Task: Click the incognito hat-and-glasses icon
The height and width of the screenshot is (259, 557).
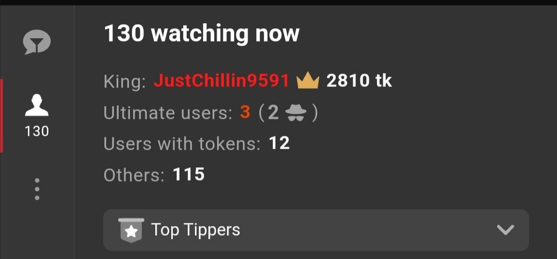Action: [x=296, y=113]
